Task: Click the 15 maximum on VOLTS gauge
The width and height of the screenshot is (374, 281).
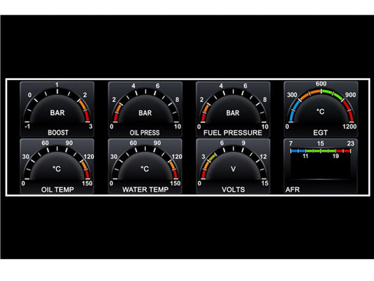Action: (x=265, y=183)
